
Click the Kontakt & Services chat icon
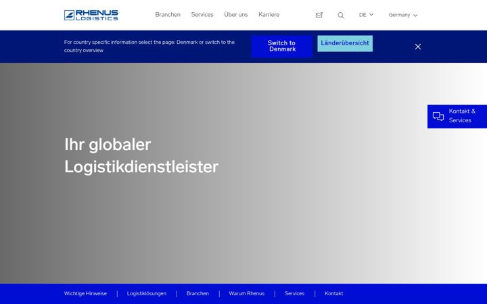tap(438, 116)
